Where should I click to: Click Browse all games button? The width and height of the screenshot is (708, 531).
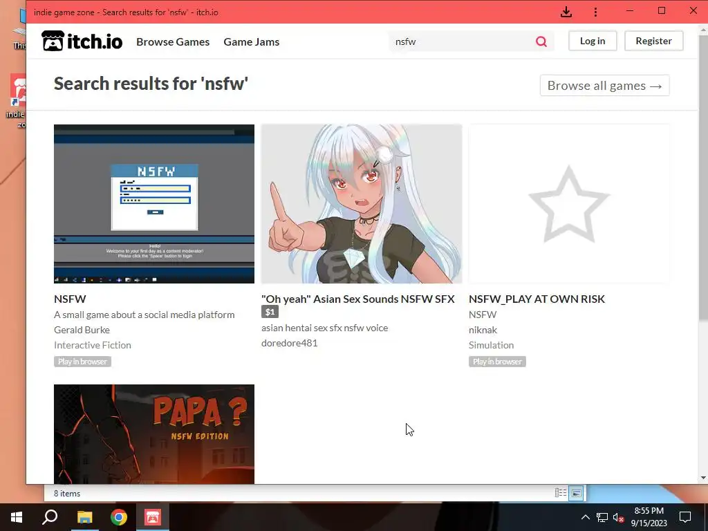coord(604,85)
